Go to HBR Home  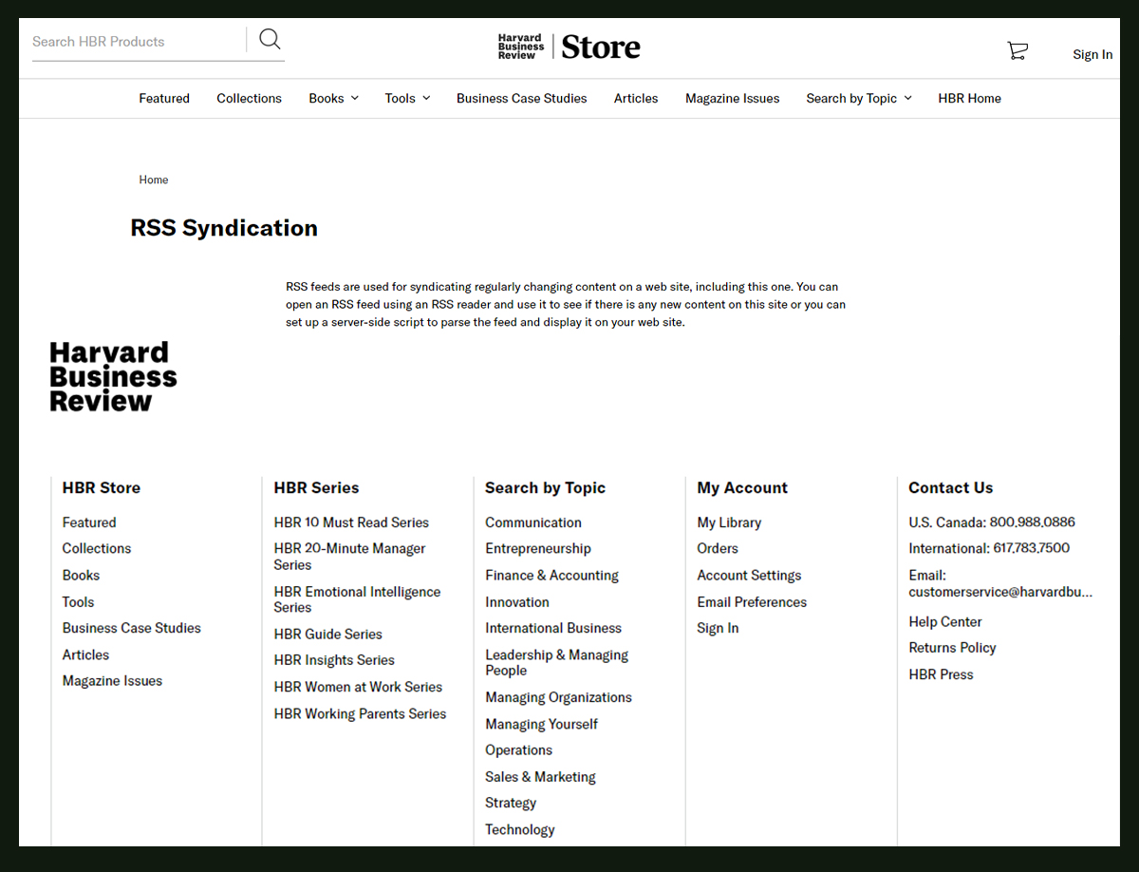pos(968,98)
